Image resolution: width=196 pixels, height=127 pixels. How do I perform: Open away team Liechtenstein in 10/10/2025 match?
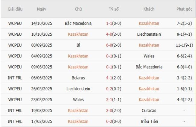click(x=149, y=34)
